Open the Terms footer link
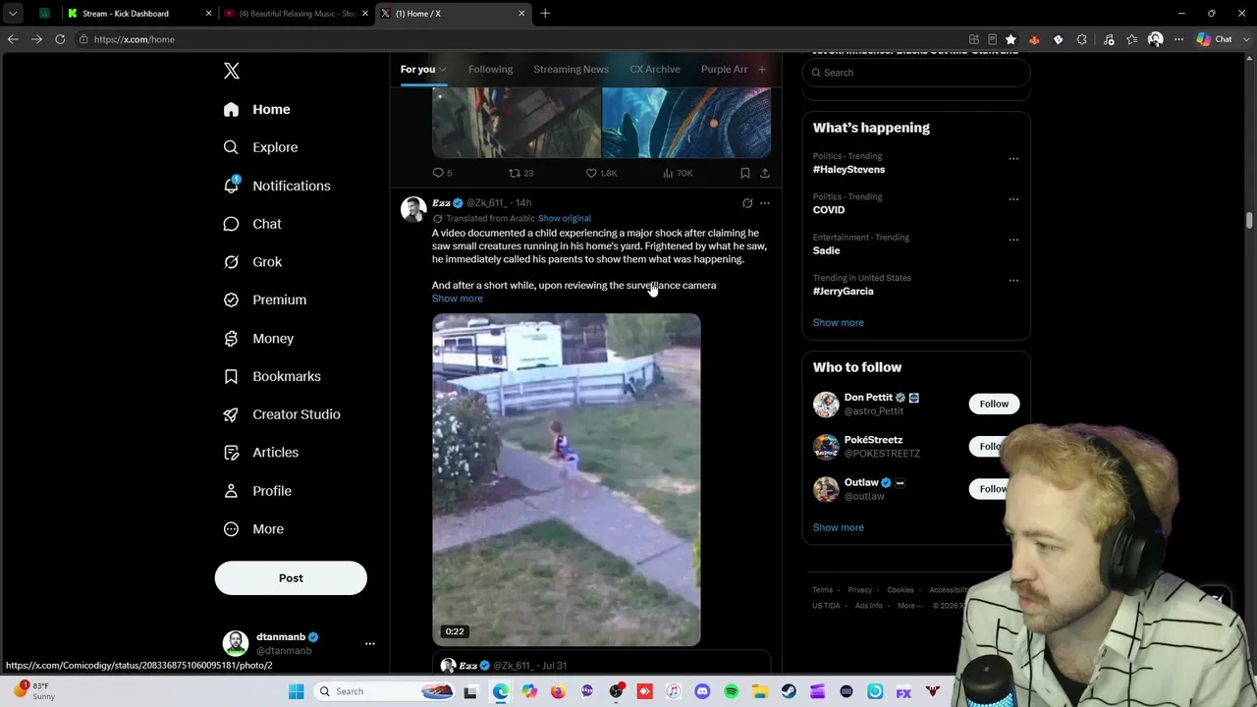 (x=822, y=590)
